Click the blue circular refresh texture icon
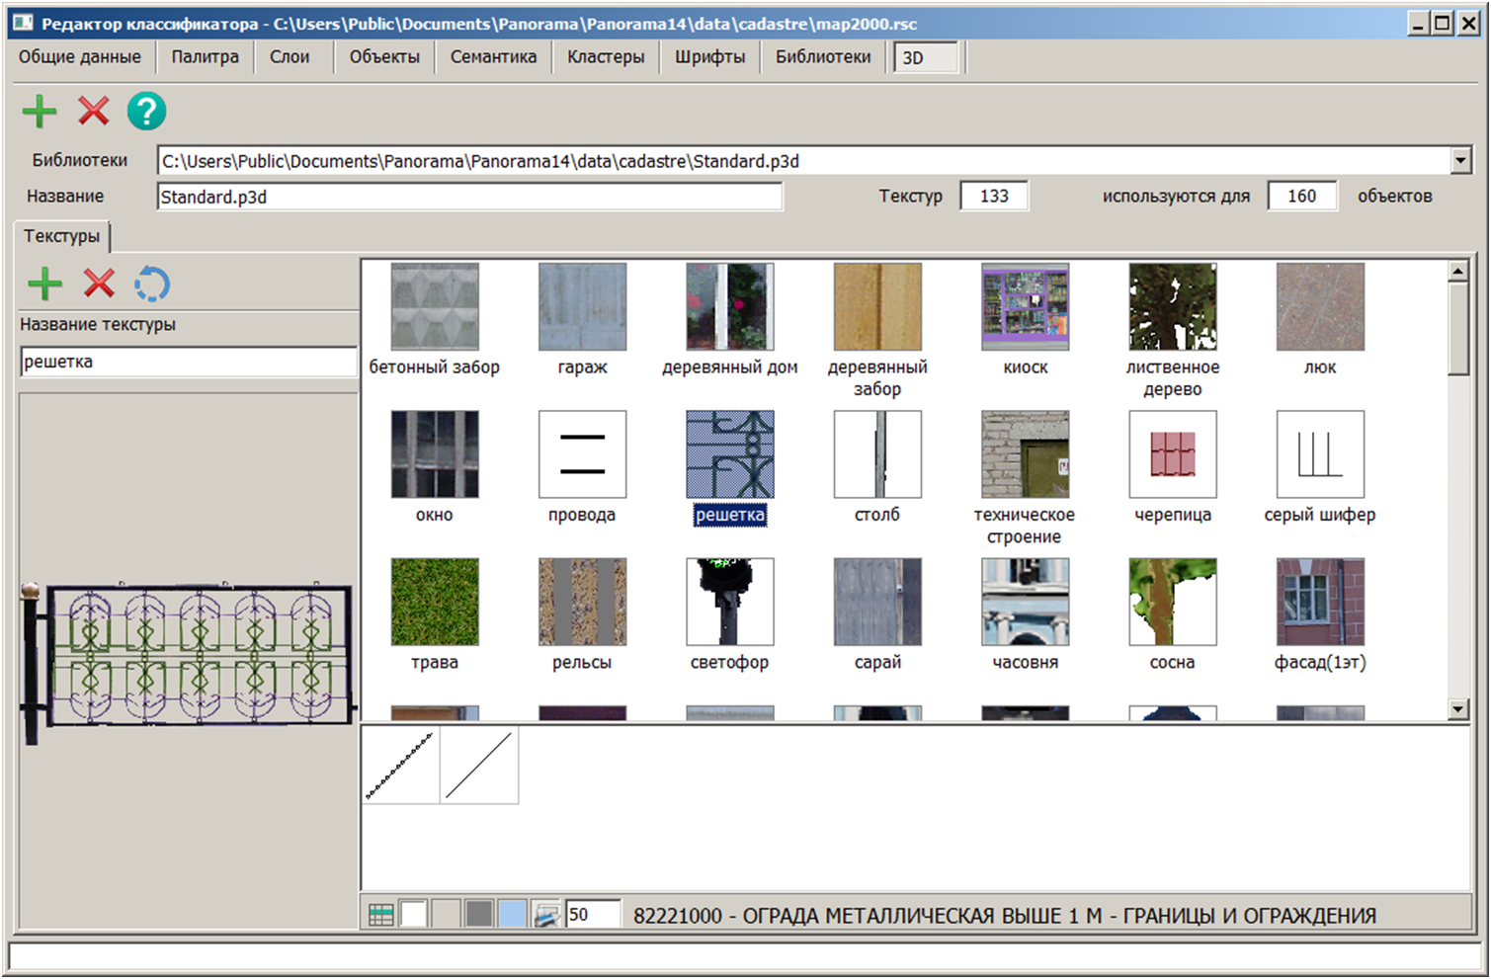This screenshot has height=979, width=1491. click(152, 285)
